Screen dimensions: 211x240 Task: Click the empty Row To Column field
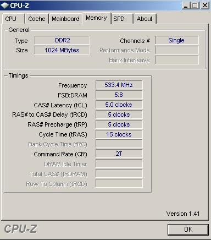[x=119, y=183]
